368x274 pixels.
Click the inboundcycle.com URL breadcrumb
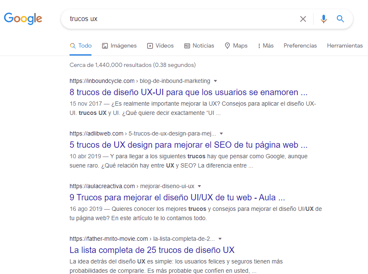(140, 81)
